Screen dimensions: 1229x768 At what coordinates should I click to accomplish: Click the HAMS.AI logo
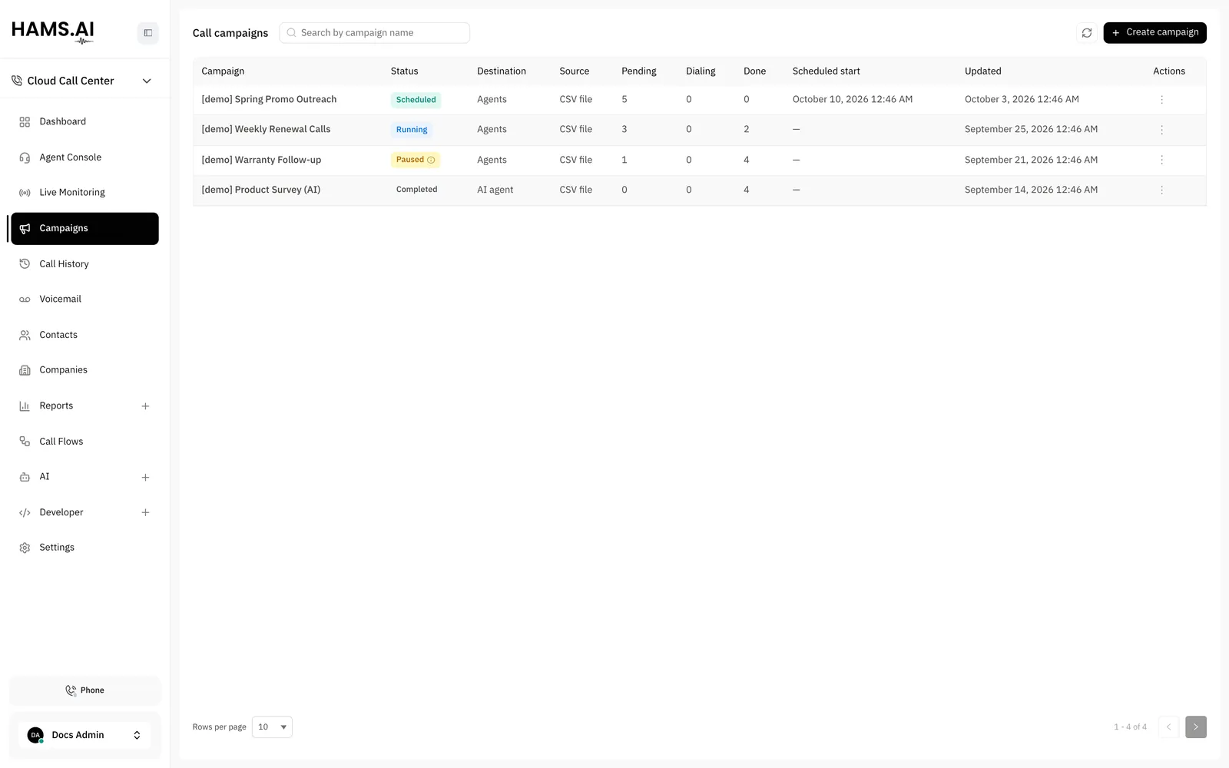point(53,31)
